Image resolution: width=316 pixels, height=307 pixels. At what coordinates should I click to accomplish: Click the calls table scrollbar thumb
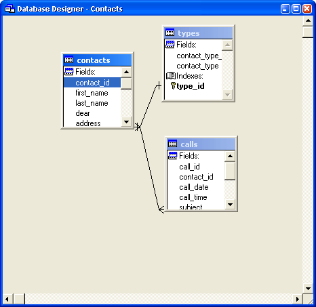[x=230, y=171]
